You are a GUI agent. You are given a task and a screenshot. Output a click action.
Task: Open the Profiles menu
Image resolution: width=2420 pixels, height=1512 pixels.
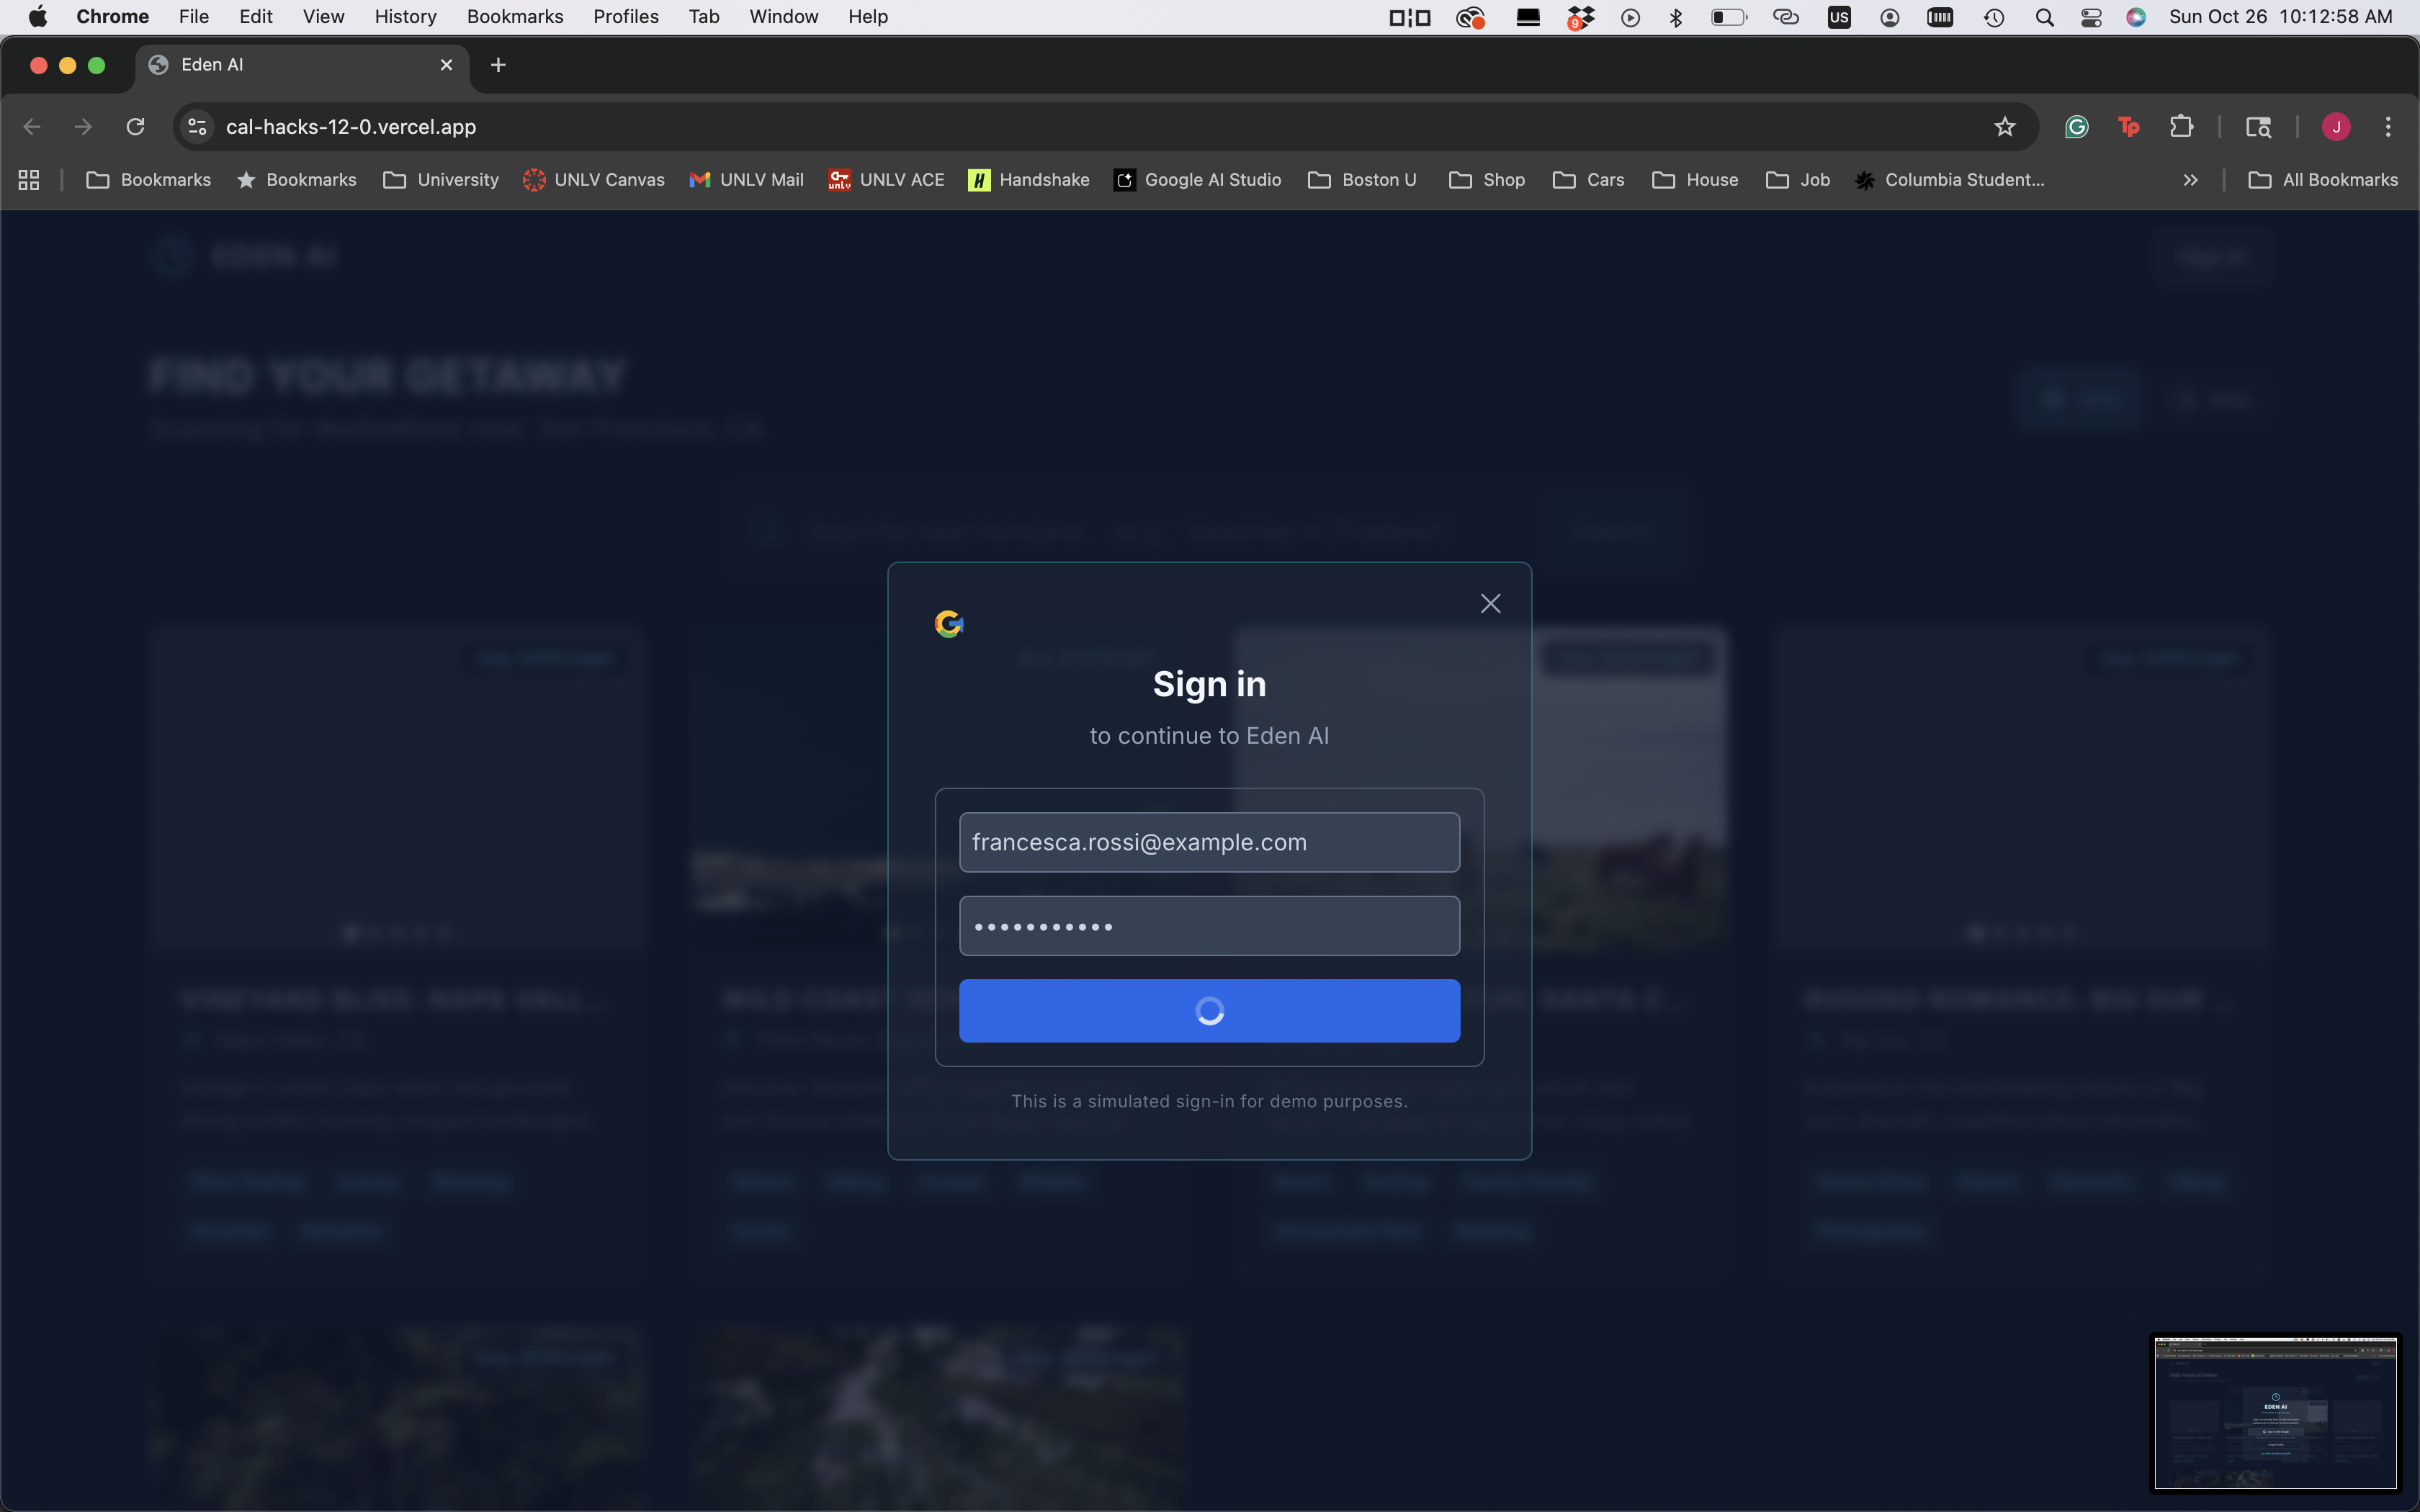(x=625, y=17)
